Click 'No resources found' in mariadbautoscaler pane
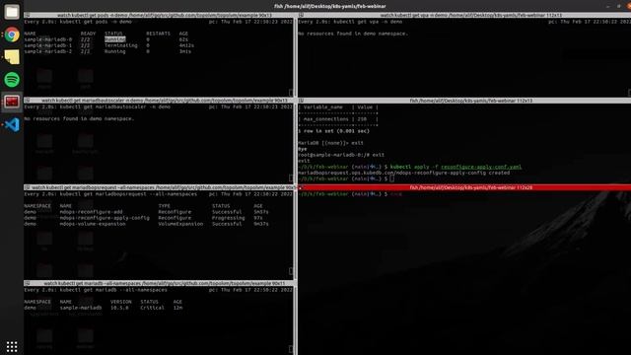Image resolution: width=631 pixels, height=355 pixels. click(x=79, y=118)
